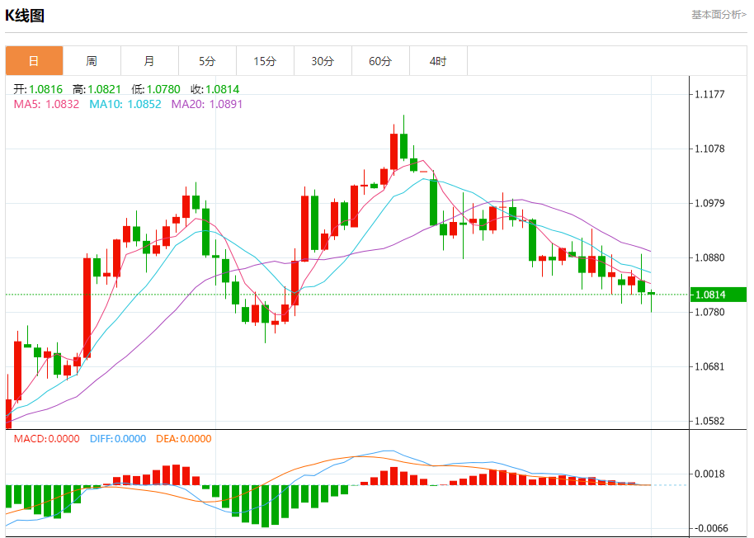The height and width of the screenshot is (538, 754).
Task: Click the MA20 1.0891 legend label
Action: click(x=207, y=104)
